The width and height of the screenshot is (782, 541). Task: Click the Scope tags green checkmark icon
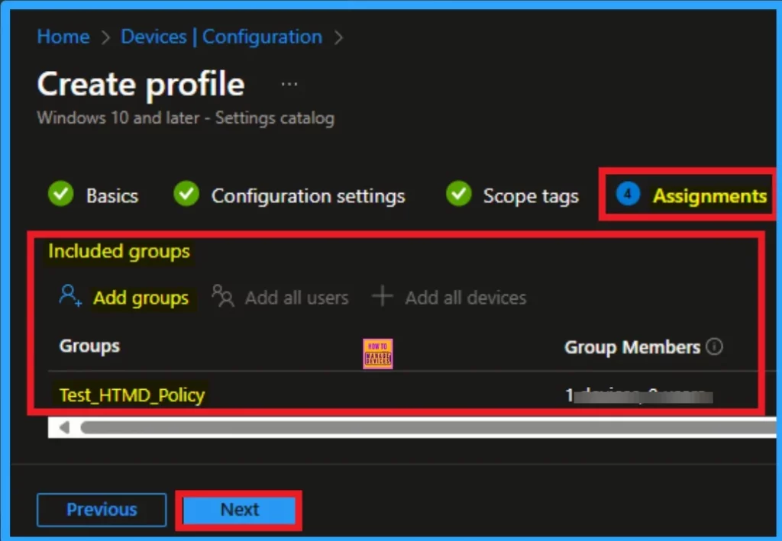point(458,194)
